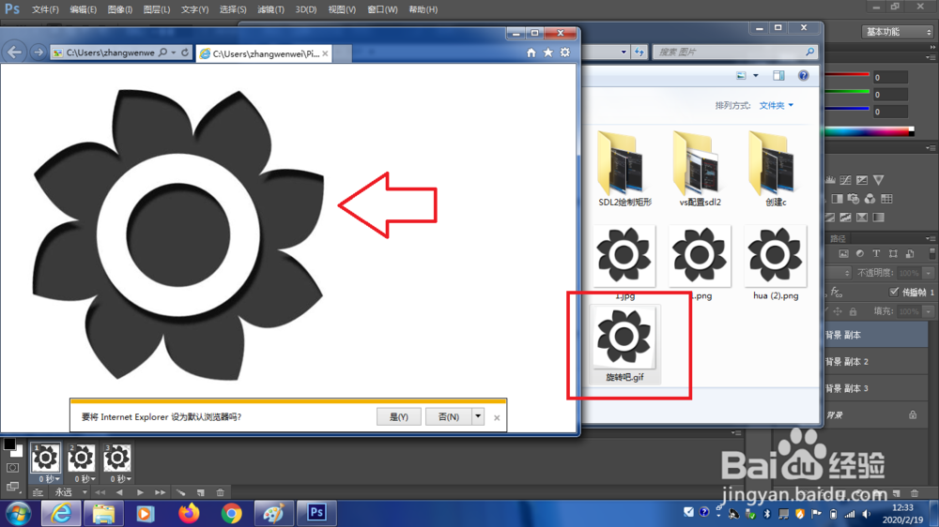The image size is (939, 527).
Task: Select the SDL2绘制矩形 folder
Action: click(x=624, y=169)
